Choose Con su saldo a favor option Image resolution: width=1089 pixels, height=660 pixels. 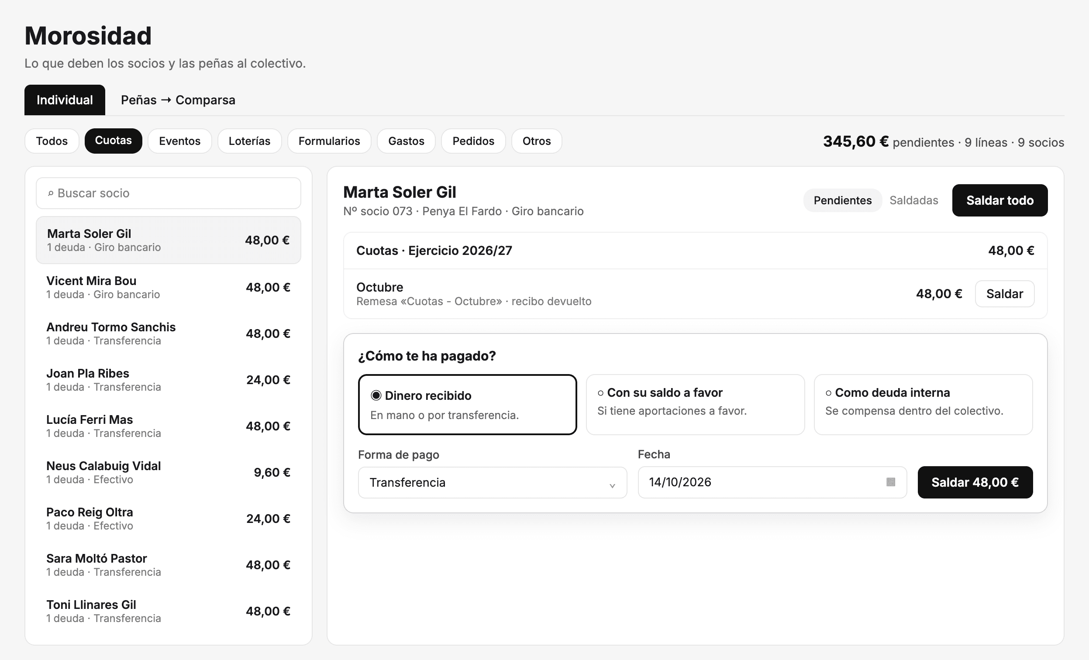tap(695, 405)
